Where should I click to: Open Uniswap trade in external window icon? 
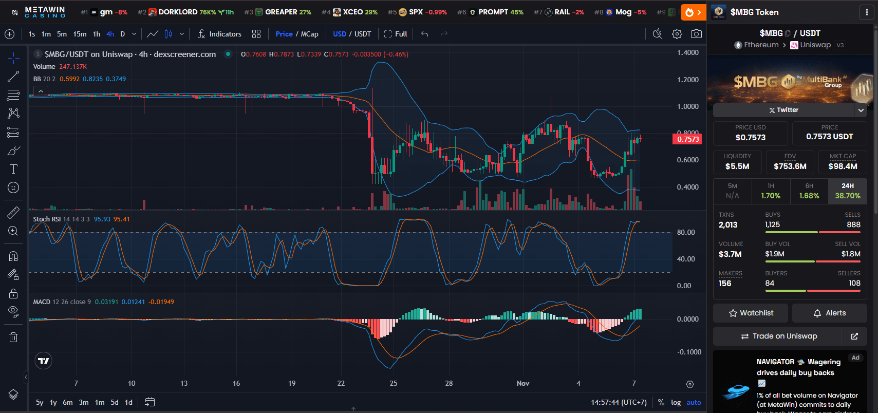[x=854, y=336]
